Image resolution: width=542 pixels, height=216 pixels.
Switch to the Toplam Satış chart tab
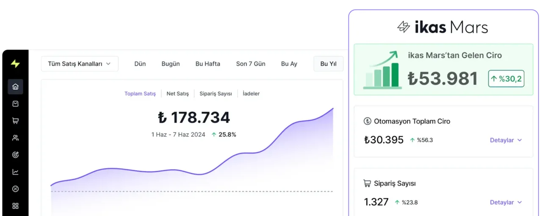pos(140,94)
